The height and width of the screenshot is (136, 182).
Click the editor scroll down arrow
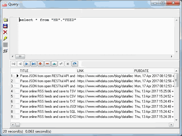[177, 52]
